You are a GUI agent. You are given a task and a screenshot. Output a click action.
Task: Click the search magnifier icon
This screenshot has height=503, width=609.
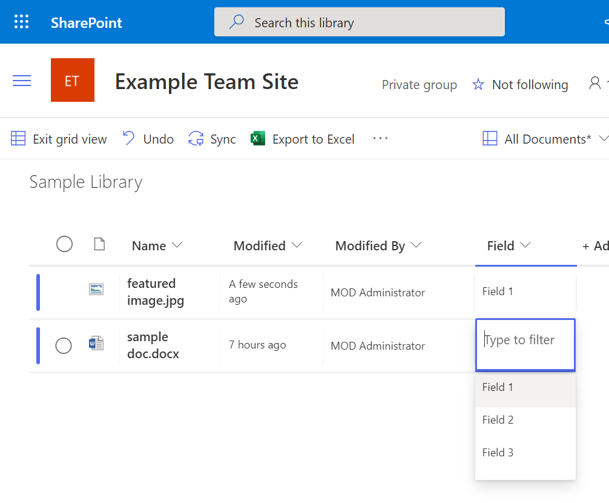[x=236, y=22]
